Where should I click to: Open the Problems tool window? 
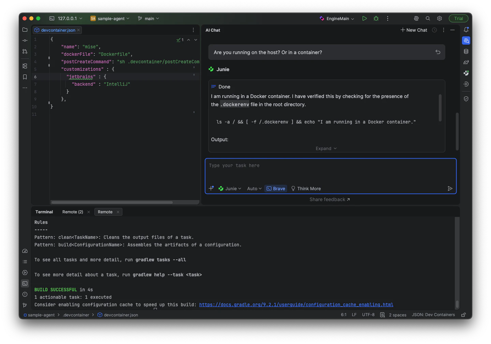point(25,294)
